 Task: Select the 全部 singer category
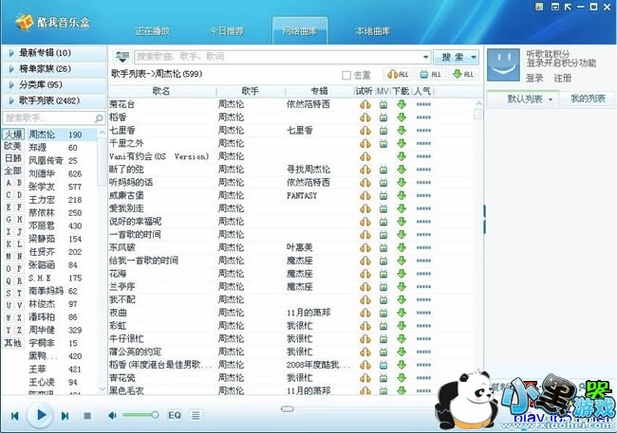click(13, 171)
